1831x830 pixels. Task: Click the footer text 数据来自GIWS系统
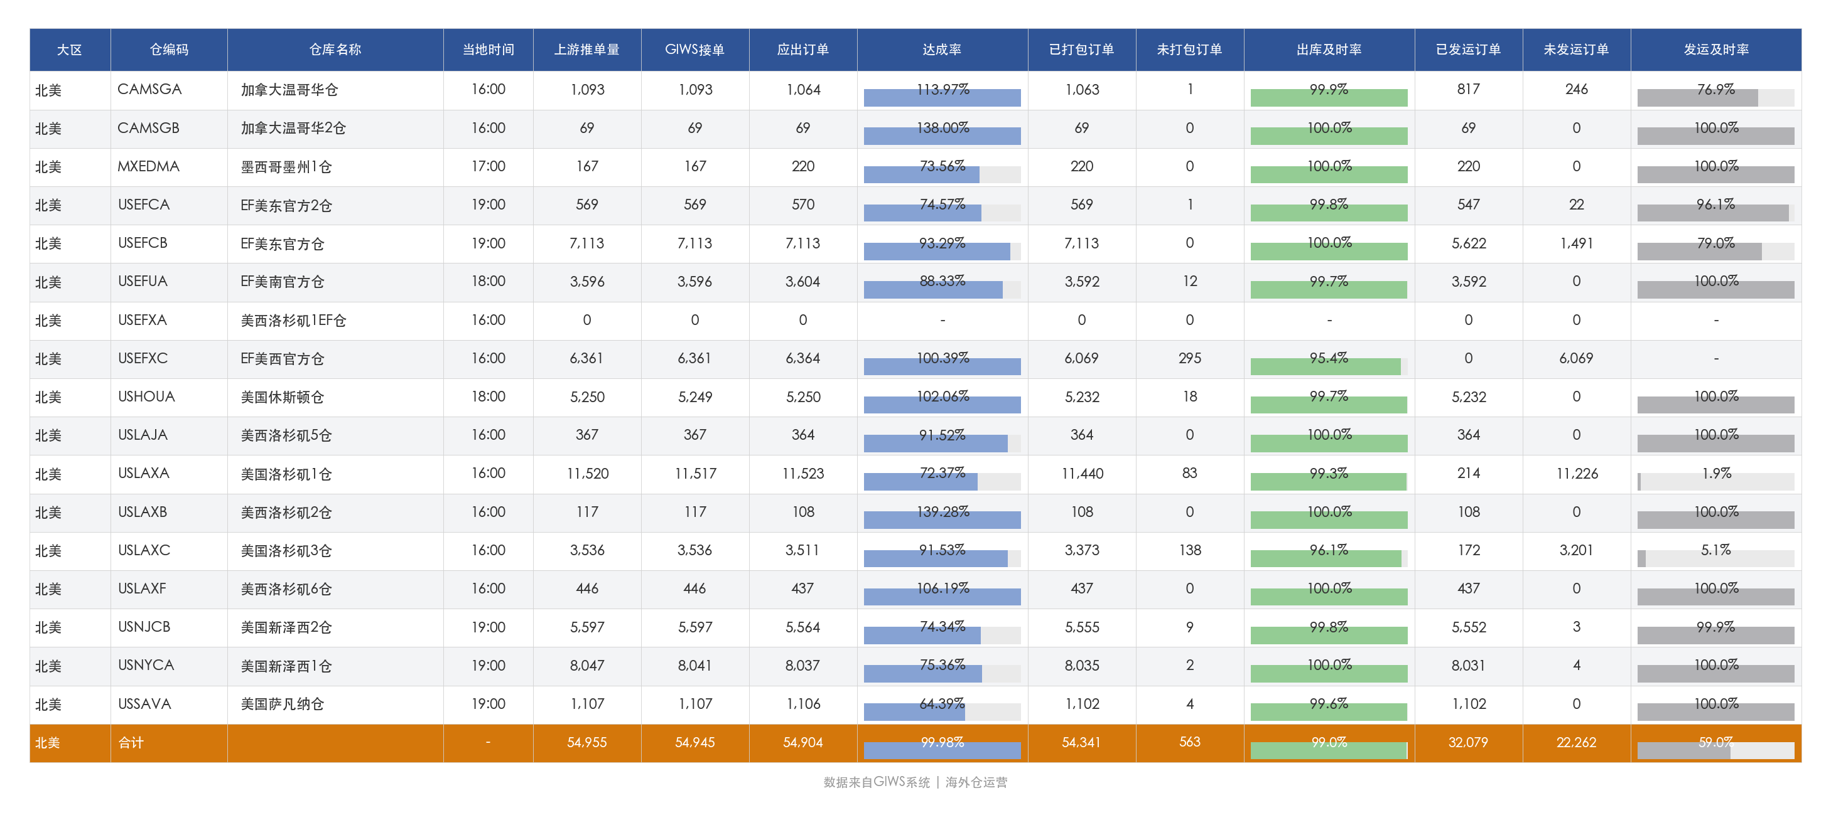coord(877,782)
